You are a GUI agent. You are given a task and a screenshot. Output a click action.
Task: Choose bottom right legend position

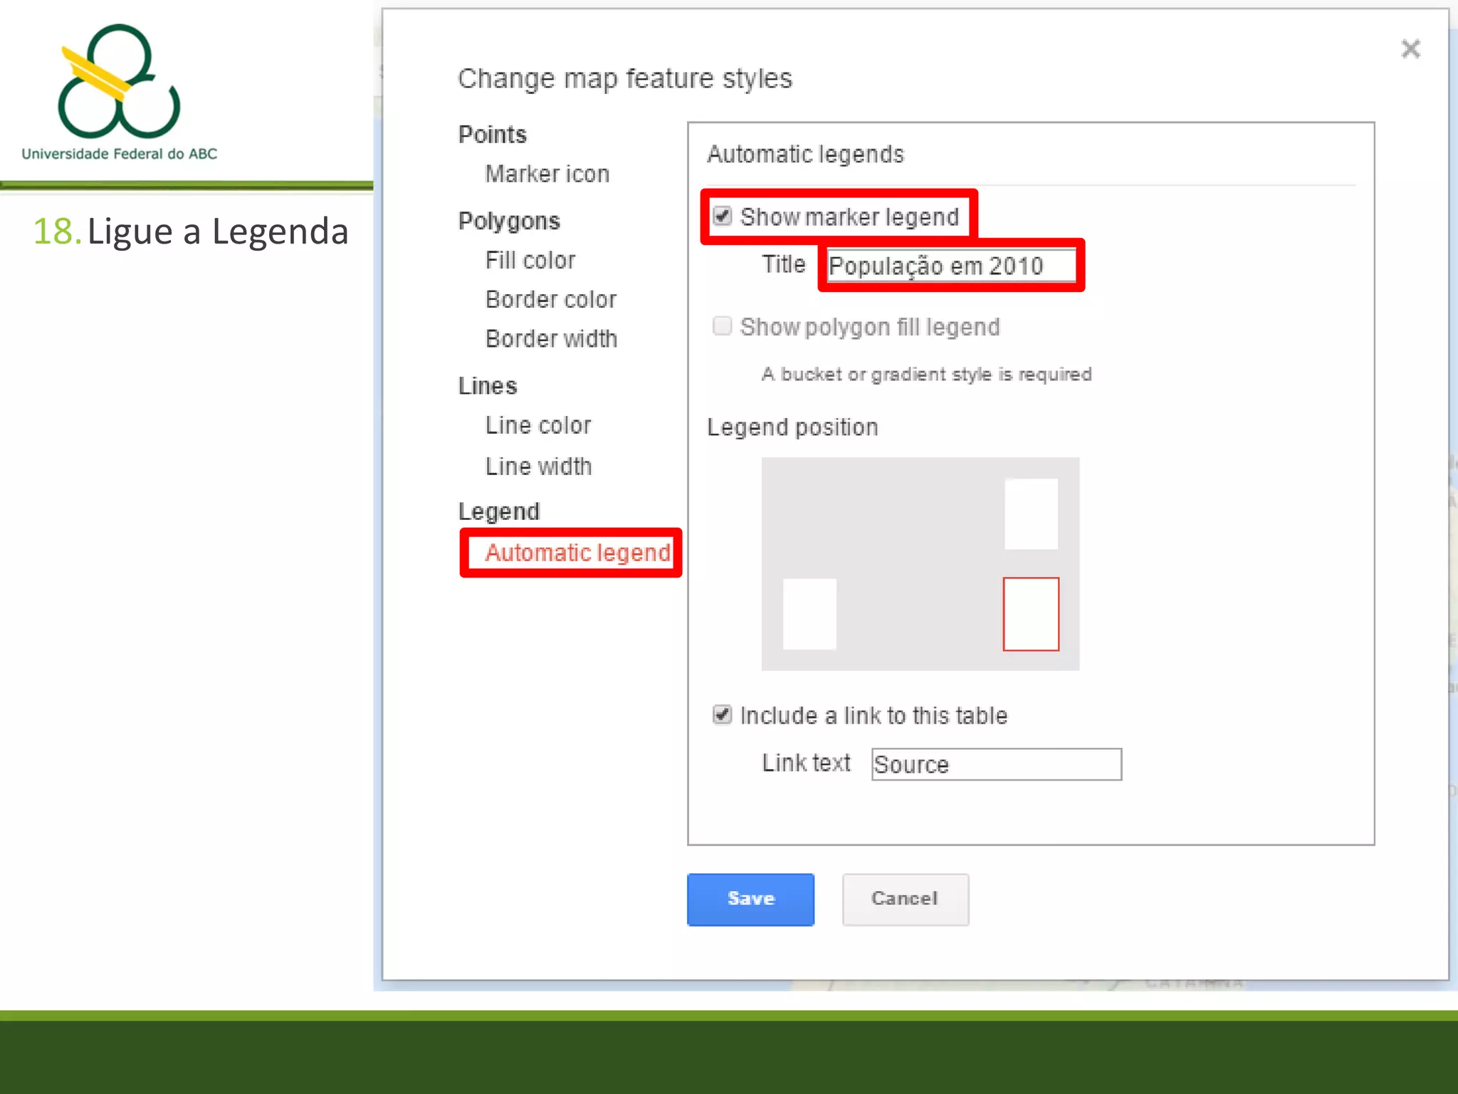pyautogui.click(x=1031, y=614)
